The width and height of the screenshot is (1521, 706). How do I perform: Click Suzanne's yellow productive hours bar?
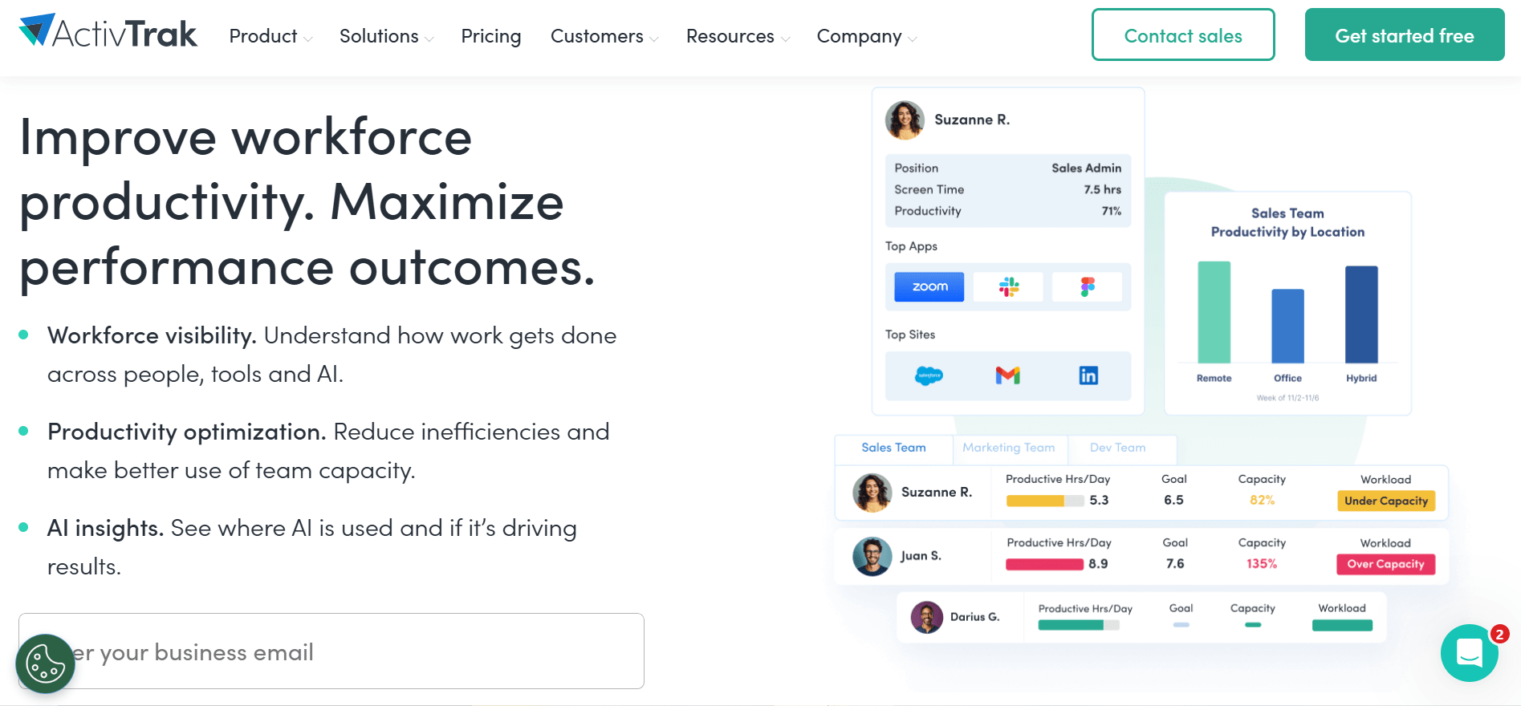click(x=1035, y=501)
